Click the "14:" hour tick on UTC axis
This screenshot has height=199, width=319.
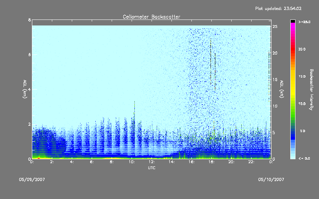point(172,162)
